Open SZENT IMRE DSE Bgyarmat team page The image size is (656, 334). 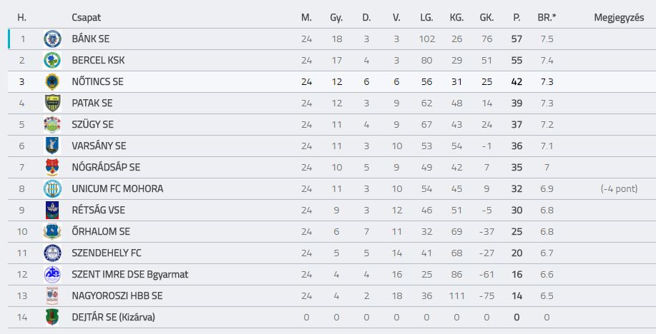(129, 274)
